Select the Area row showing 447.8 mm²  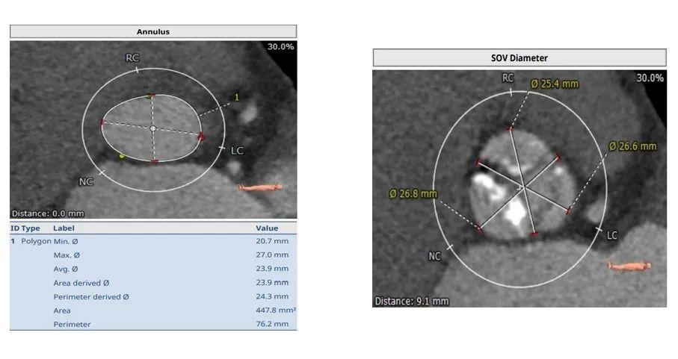[x=152, y=310]
